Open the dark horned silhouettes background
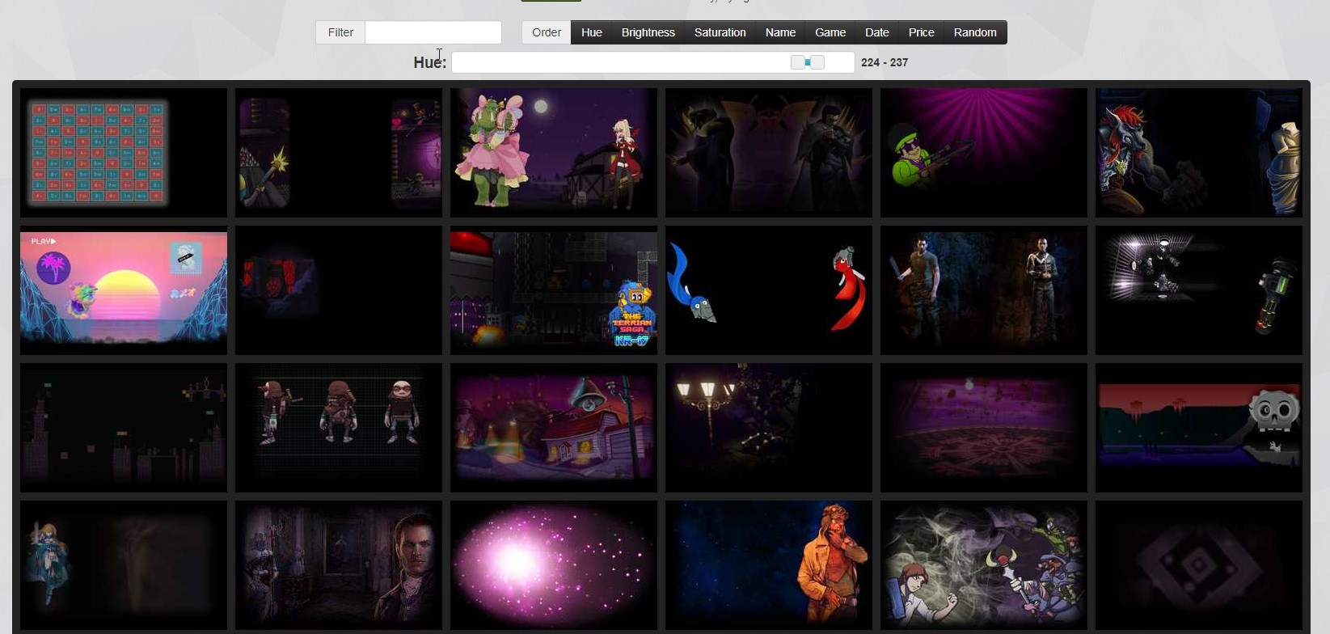 769,152
